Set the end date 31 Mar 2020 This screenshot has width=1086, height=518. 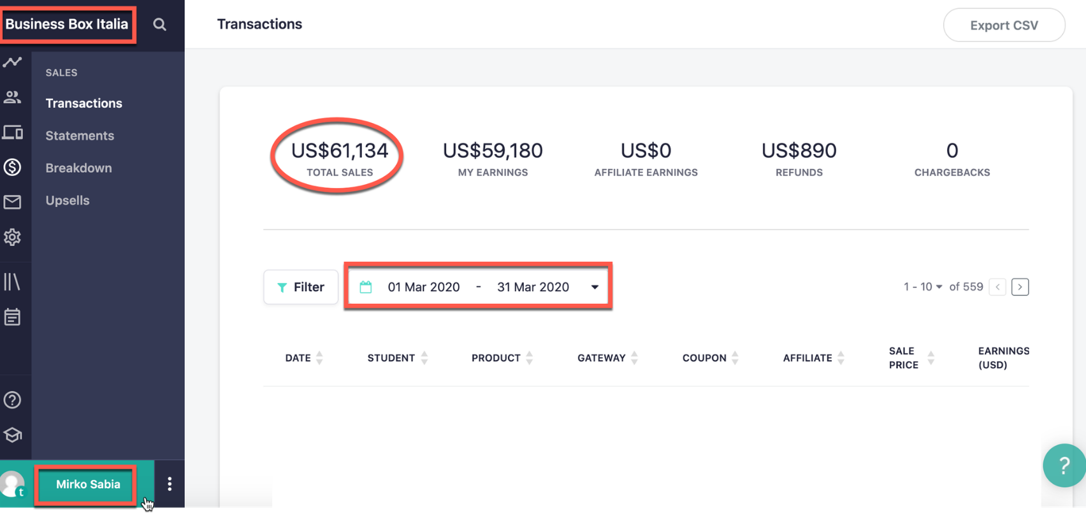(x=533, y=287)
